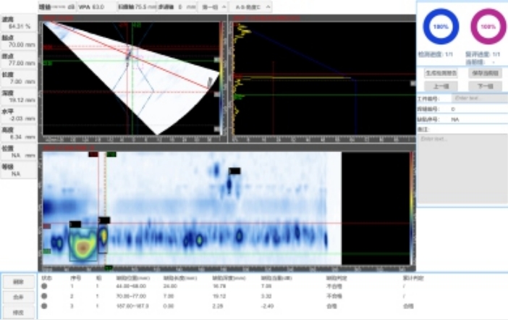Click status dot of defect row 2
The width and height of the screenshot is (508, 320).
[44, 295]
